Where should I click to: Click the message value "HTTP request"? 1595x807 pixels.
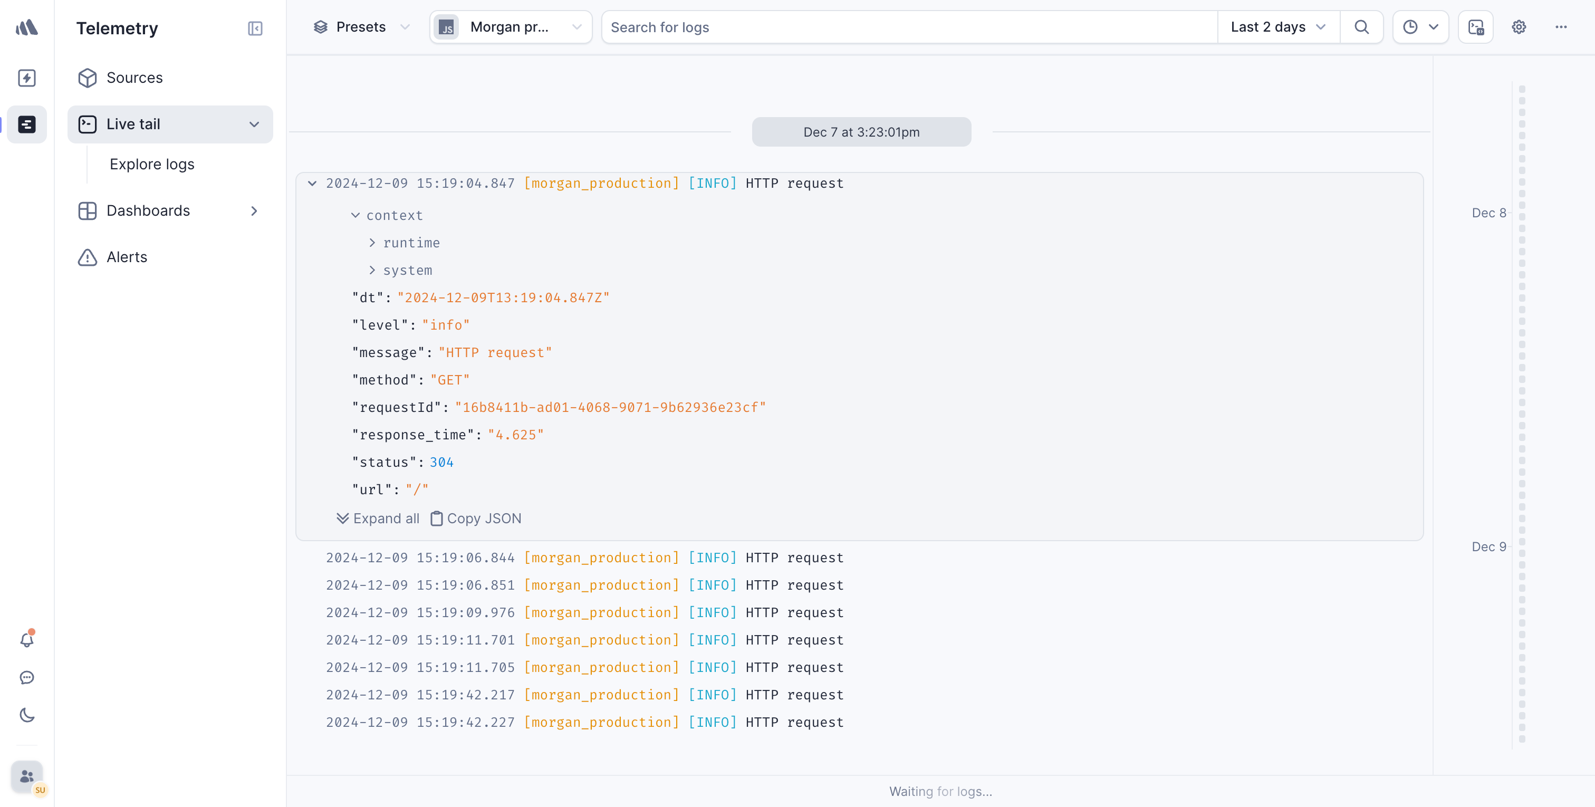click(x=495, y=352)
